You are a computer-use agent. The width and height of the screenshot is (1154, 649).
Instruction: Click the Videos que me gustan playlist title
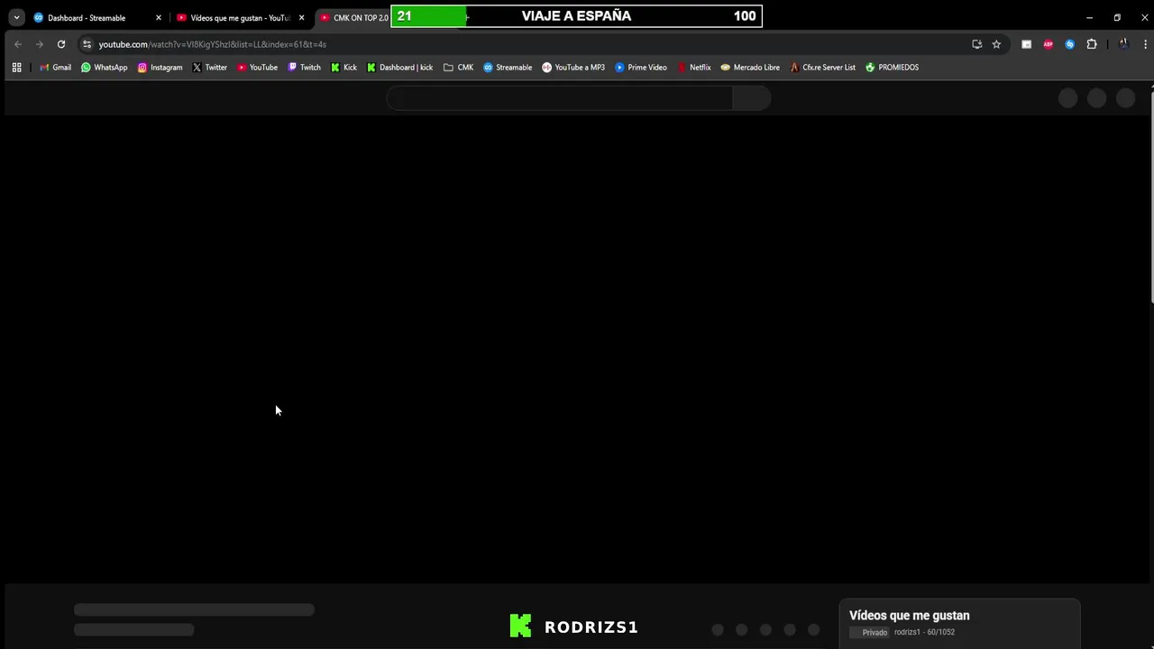click(909, 616)
